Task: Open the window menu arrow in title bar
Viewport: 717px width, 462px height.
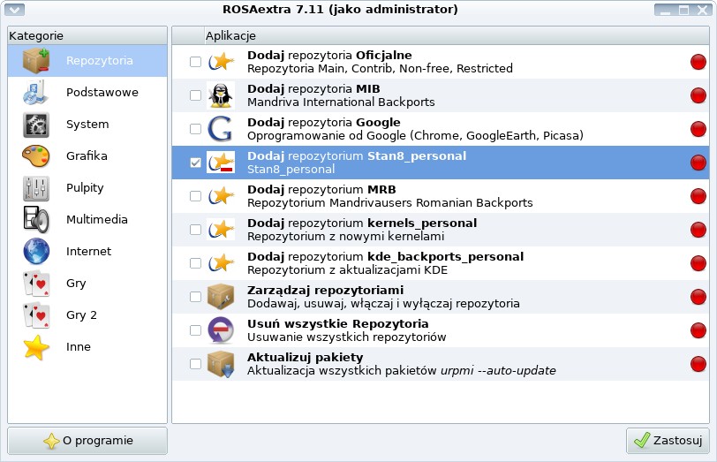Action: (x=15, y=9)
